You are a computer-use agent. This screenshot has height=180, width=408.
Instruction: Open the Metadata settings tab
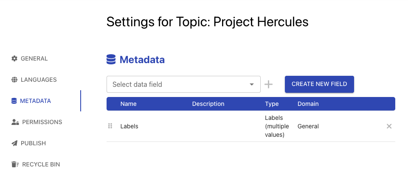[35, 101]
